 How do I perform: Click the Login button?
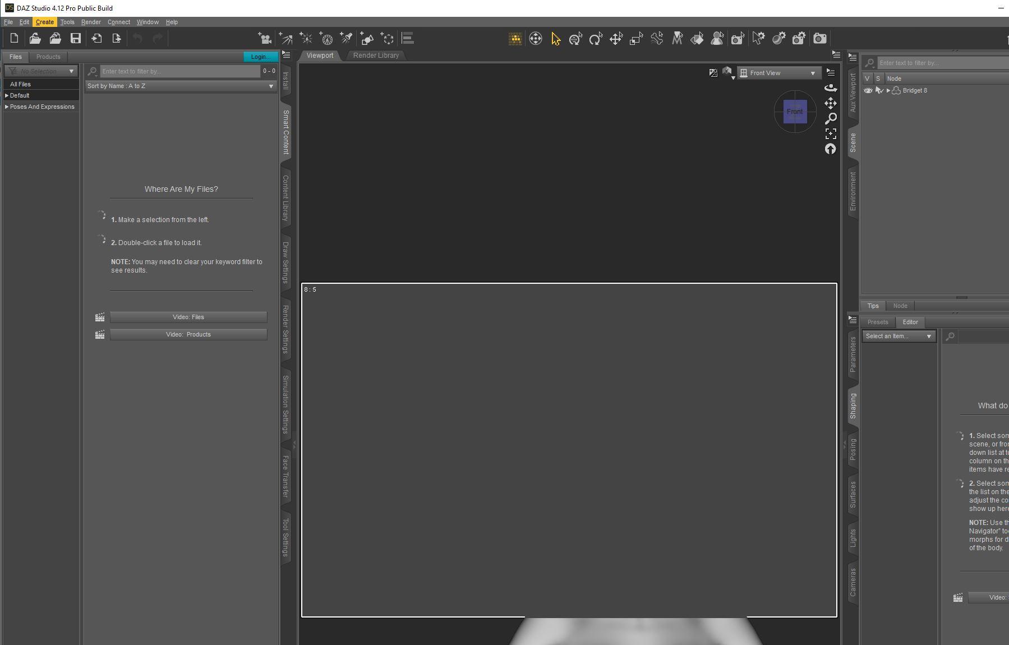pyautogui.click(x=260, y=57)
